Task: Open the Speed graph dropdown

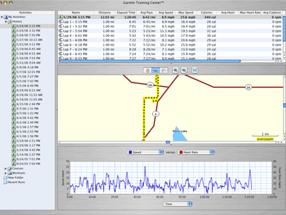Action: 145,152
